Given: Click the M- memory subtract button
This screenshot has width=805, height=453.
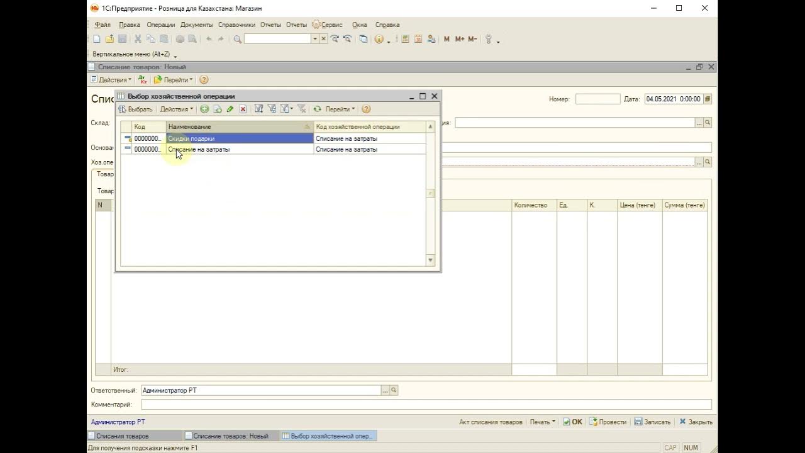Looking at the screenshot, I should point(472,39).
